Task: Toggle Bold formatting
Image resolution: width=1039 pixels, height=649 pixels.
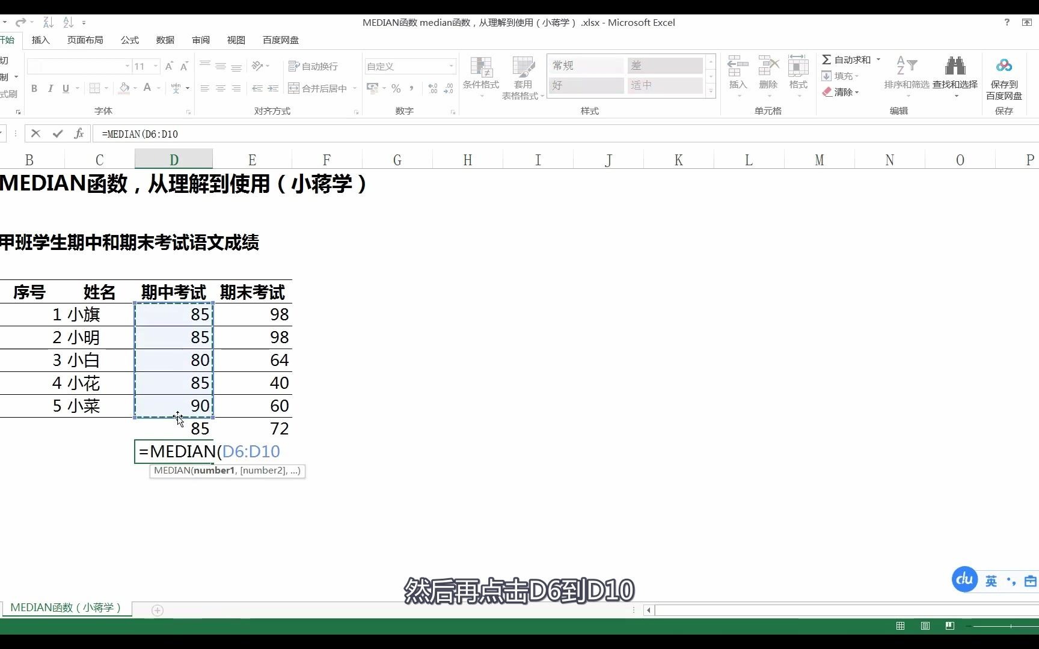Action: tap(34, 88)
